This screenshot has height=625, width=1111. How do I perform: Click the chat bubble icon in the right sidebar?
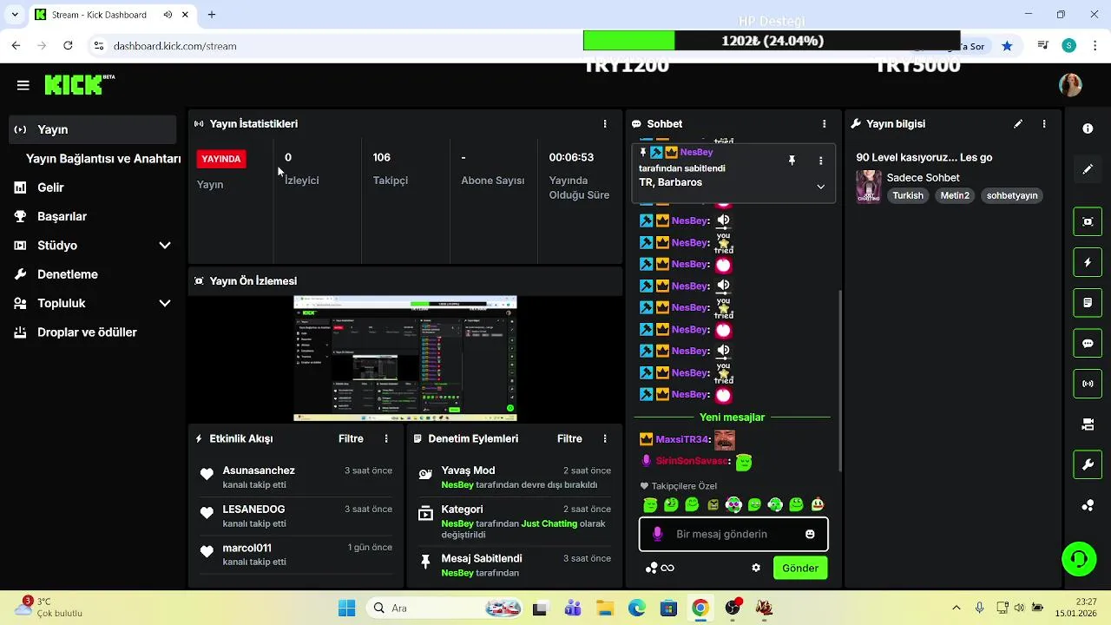(x=1088, y=343)
